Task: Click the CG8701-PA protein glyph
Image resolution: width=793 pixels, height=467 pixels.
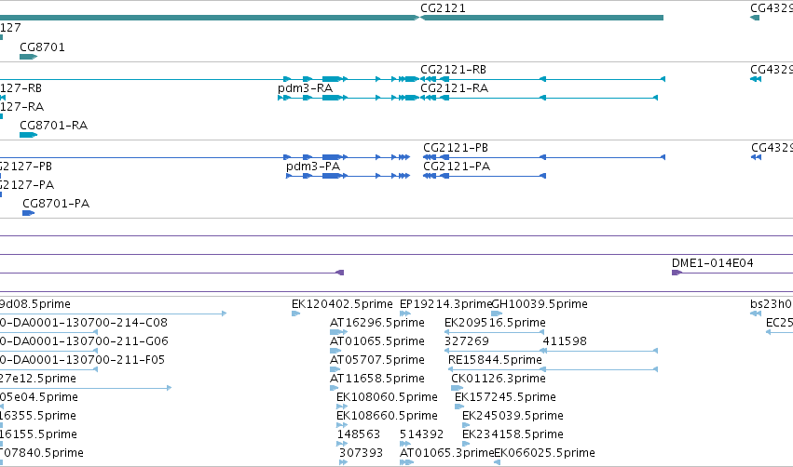Action: [28, 213]
